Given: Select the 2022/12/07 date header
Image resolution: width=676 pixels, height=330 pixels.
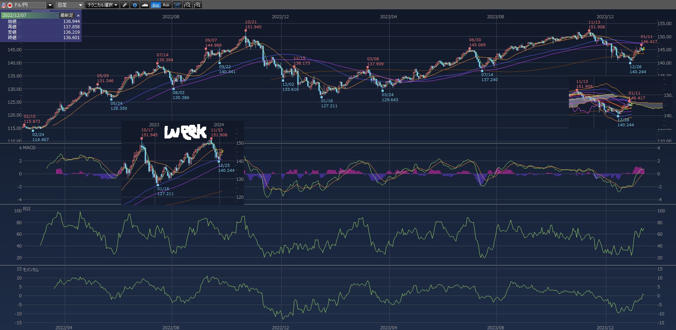Looking at the screenshot, I should coord(14,15).
